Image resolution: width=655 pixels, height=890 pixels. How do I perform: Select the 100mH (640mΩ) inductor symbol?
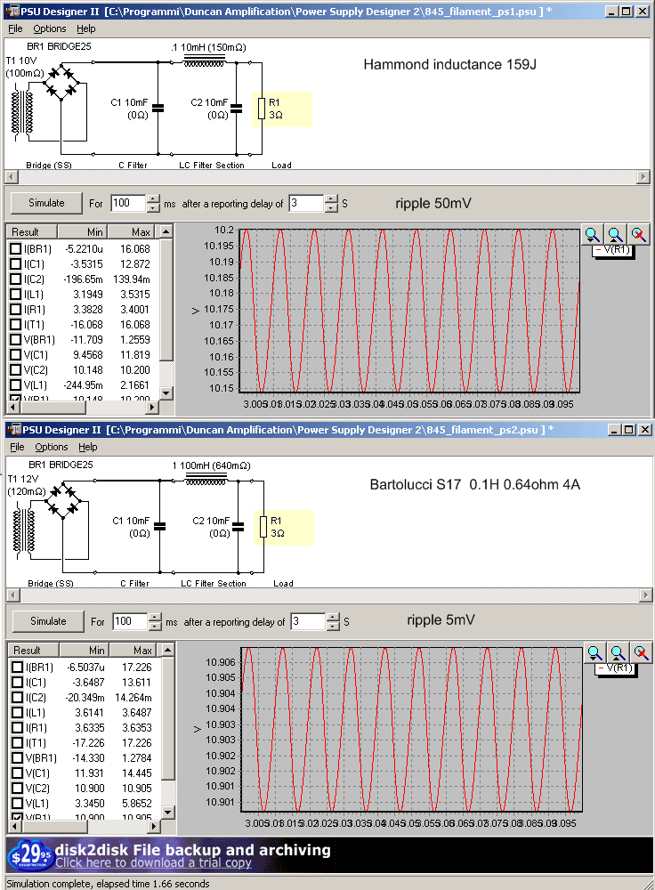pos(206,481)
